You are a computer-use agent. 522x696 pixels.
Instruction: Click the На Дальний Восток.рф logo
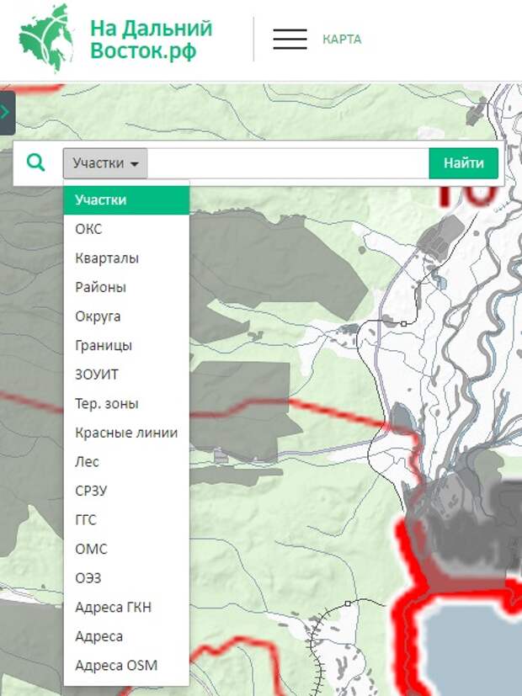[x=116, y=40]
